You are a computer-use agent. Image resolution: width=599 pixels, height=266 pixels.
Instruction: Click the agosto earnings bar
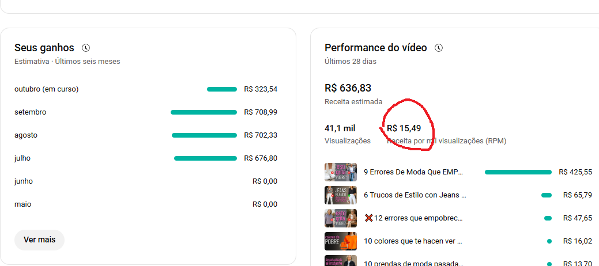coord(205,135)
